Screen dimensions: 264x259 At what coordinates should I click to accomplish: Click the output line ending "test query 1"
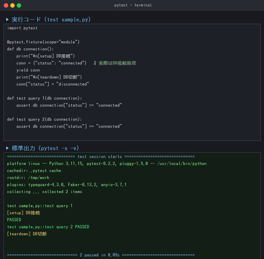tap(40, 206)
